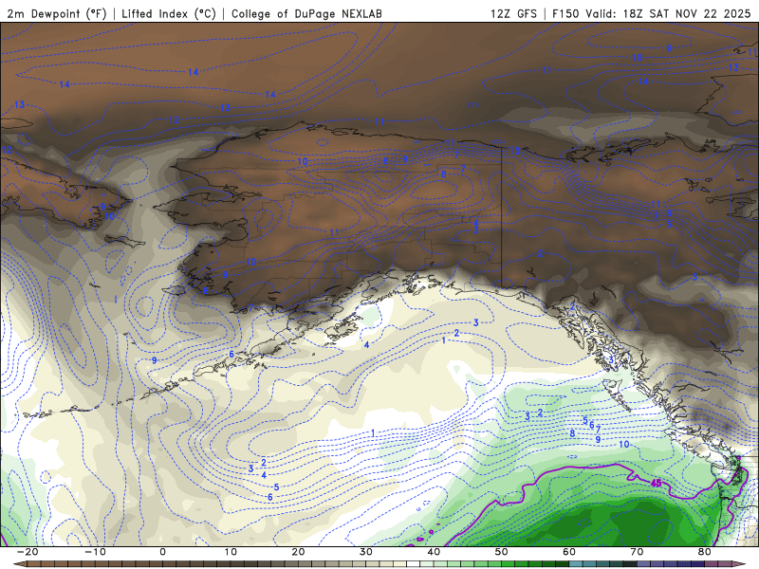This screenshot has height=569, width=759.
Task: Click the "Lifted Index (°C)" title label
Action: coord(169,13)
